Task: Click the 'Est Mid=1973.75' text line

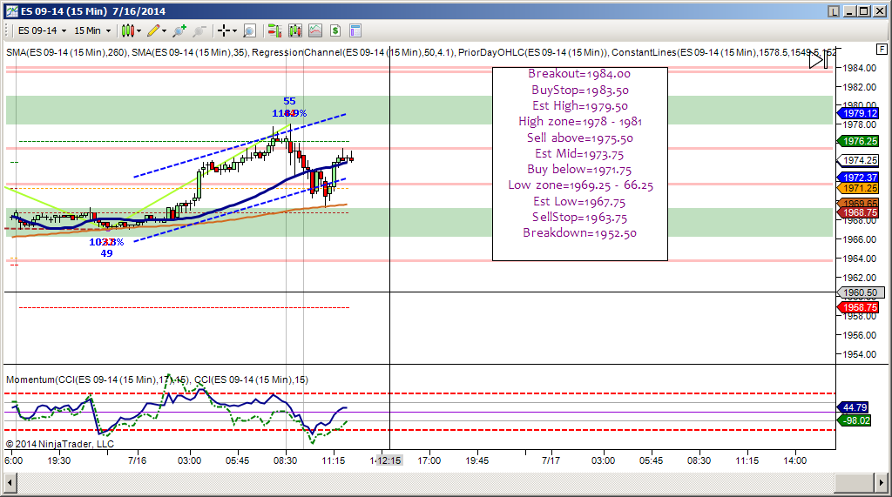Action: pos(579,153)
